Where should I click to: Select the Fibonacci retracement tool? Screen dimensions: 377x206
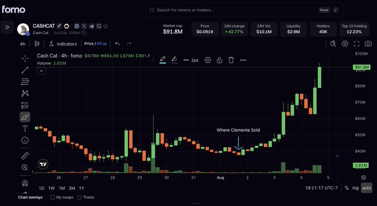(x=25, y=82)
